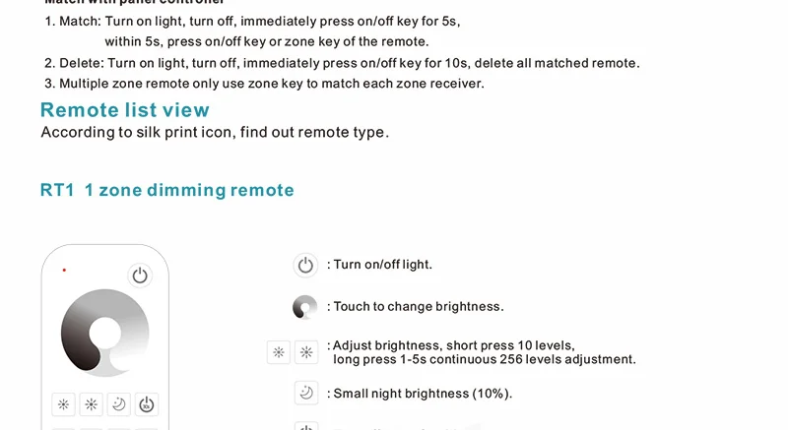Touch the brightness wheel on the remote
Image resolution: width=788 pixels, height=430 pixels.
pos(105,333)
